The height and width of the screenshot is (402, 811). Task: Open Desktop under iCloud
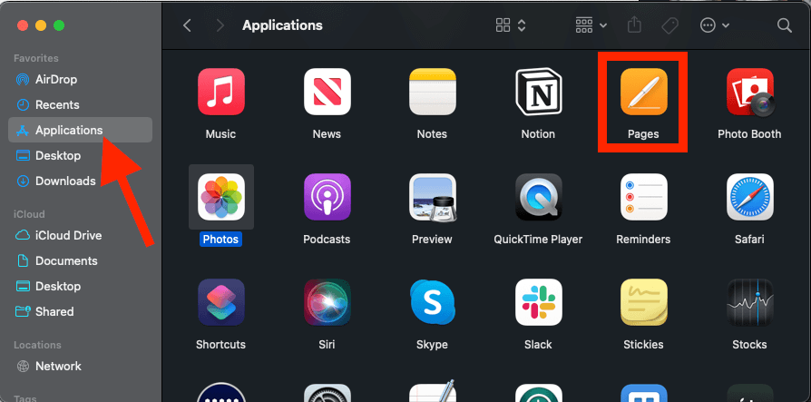pyautogui.click(x=80, y=286)
